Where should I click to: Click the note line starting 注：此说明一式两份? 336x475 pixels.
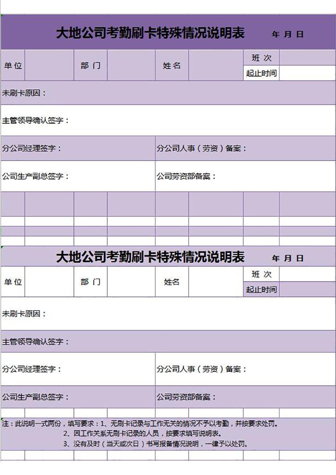click(140, 423)
